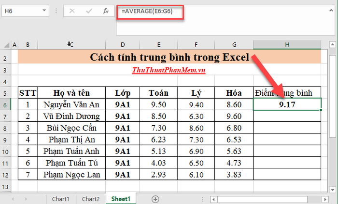Select column header C
Screen dimensions: 338x204
tap(71, 45)
